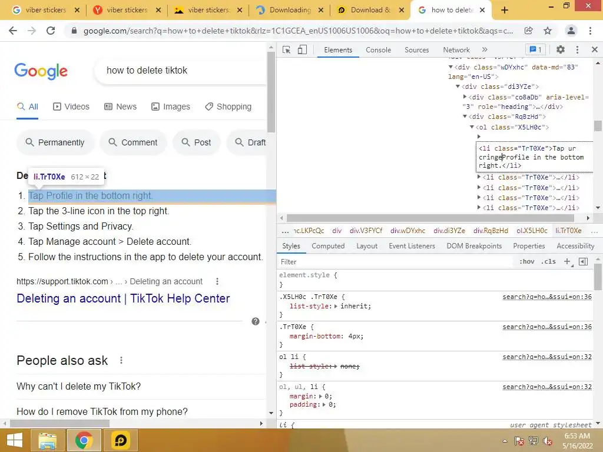Switch to the Network tab
This screenshot has width=603, height=452.
click(x=456, y=50)
